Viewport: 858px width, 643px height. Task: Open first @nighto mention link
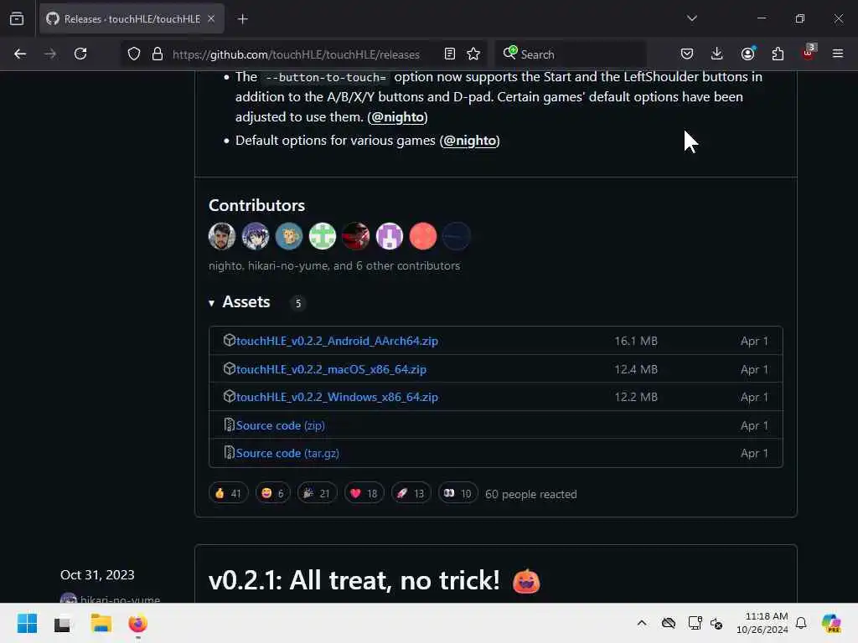[x=398, y=117]
